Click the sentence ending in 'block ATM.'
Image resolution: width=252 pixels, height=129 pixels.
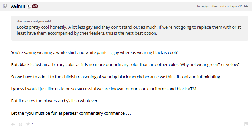tap(104, 89)
